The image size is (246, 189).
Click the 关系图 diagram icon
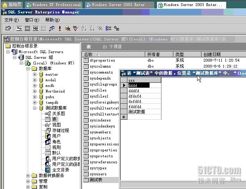coord(48,114)
